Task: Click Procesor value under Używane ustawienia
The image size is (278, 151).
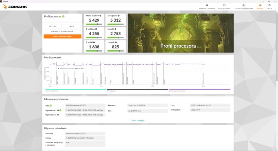Action: [85, 134]
